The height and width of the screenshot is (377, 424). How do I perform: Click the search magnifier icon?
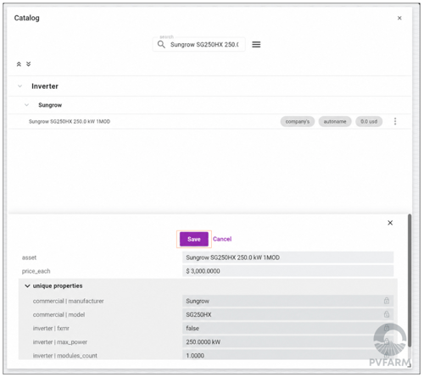(x=161, y=44)
